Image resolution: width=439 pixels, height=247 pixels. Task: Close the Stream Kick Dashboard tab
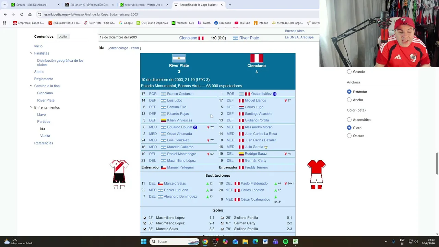click(58, 5)
